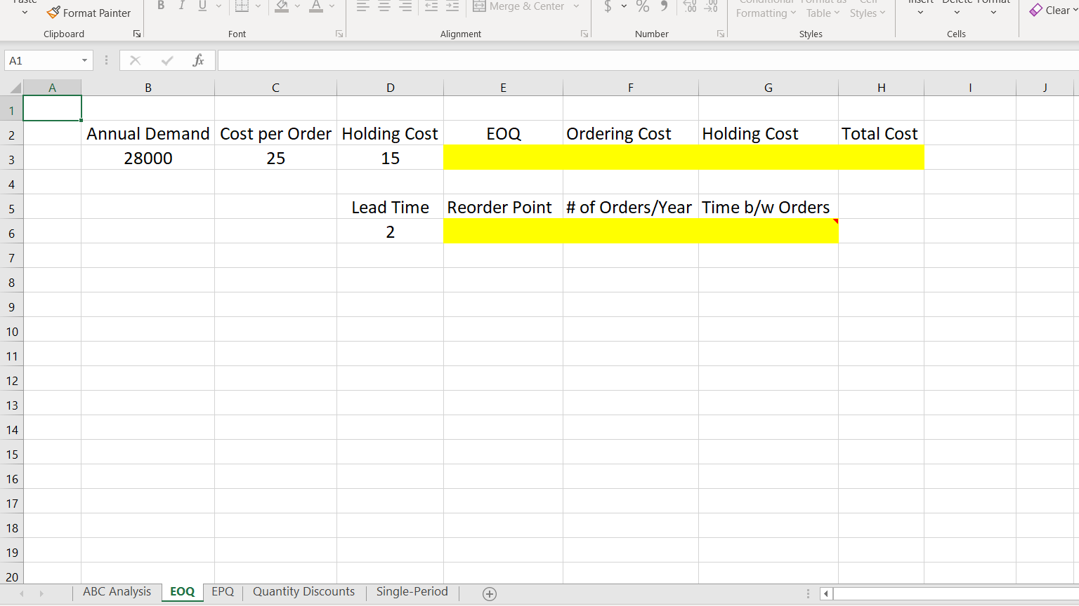Click the Accounting Number Format icon
This screenshot has height=606, width=1079.
click(608, 8)
